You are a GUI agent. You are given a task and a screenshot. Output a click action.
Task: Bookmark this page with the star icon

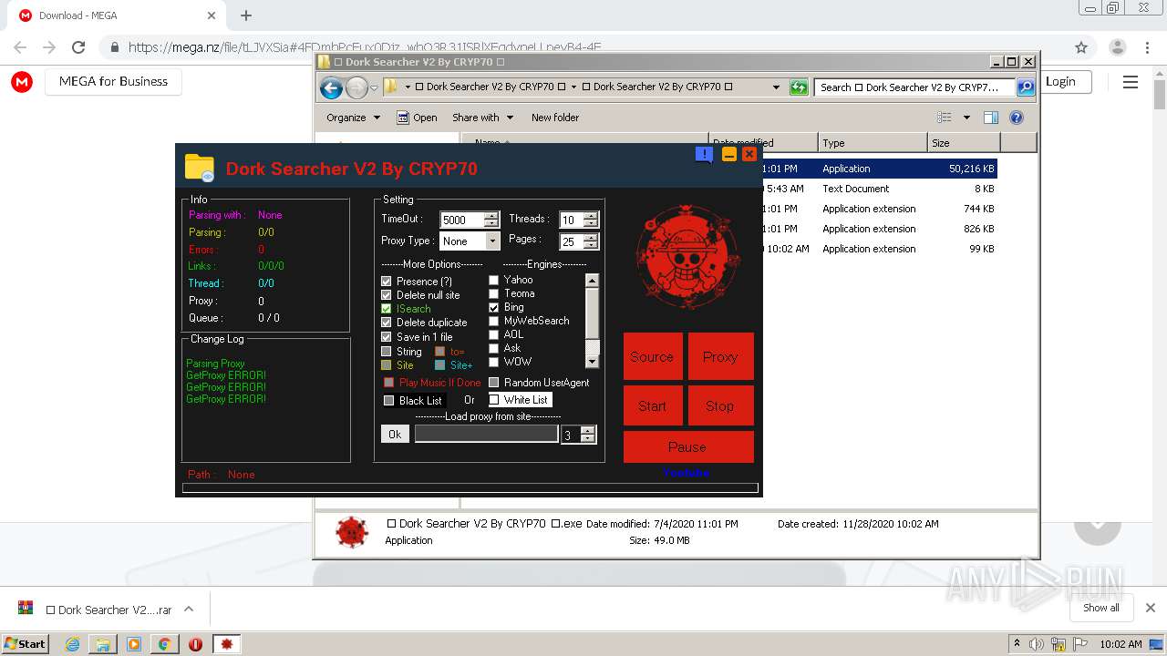tap(1081, 47)
